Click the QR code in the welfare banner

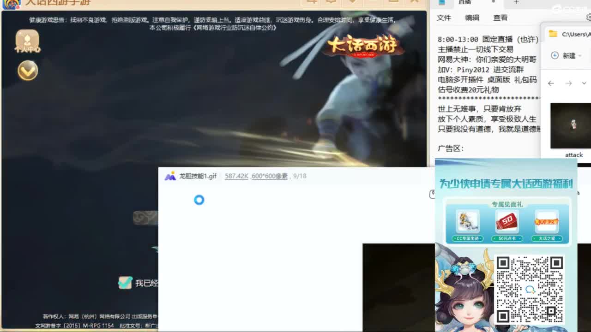[x=530, y=289]
